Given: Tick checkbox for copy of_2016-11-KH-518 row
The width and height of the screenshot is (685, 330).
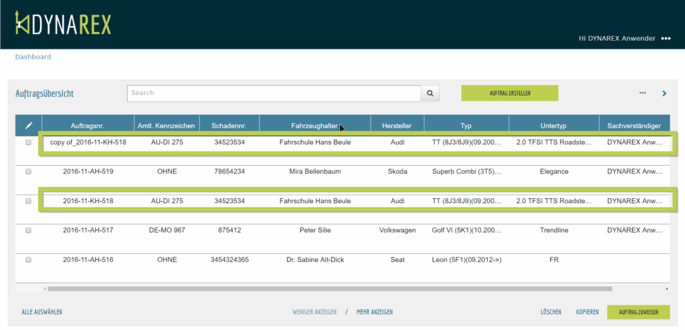Looking at the screenshot, I should pos(29,143).
